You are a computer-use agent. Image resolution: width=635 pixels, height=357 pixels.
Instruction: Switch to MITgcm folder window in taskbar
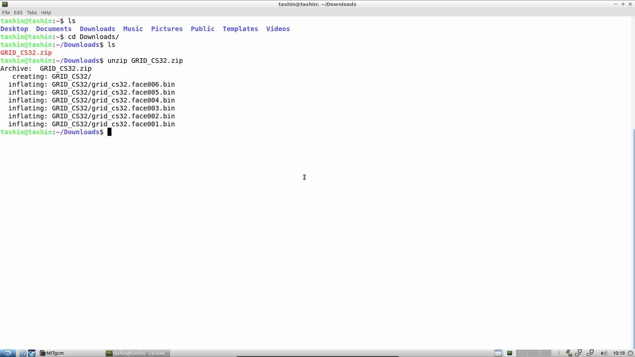52,353
